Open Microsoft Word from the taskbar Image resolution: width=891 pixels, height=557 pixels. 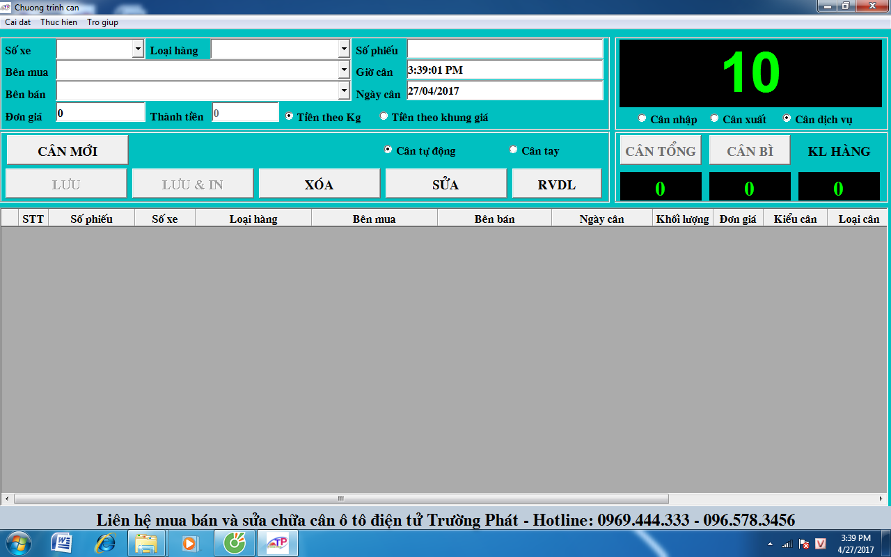coord(62,543)
